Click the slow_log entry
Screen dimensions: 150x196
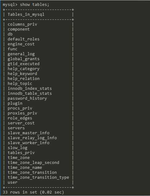(x=18, y=148)
